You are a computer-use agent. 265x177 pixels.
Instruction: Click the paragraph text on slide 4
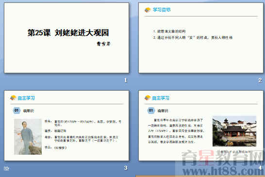tap(176, 131)
